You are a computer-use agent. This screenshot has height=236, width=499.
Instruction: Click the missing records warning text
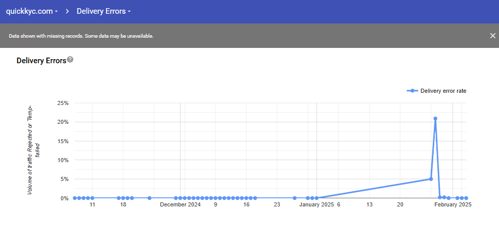(x=81, y=36)
